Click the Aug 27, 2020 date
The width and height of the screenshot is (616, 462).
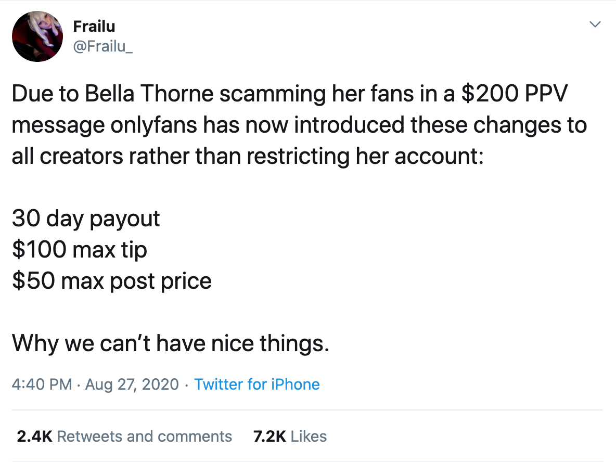point(132,384)
